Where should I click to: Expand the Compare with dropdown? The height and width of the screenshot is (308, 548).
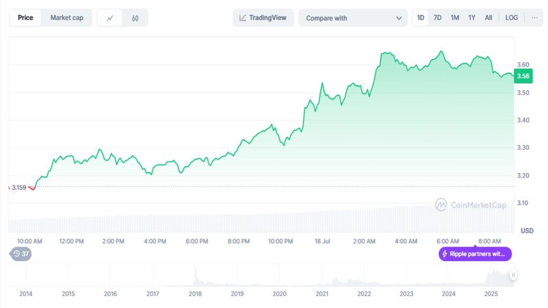tap(353, 18)
